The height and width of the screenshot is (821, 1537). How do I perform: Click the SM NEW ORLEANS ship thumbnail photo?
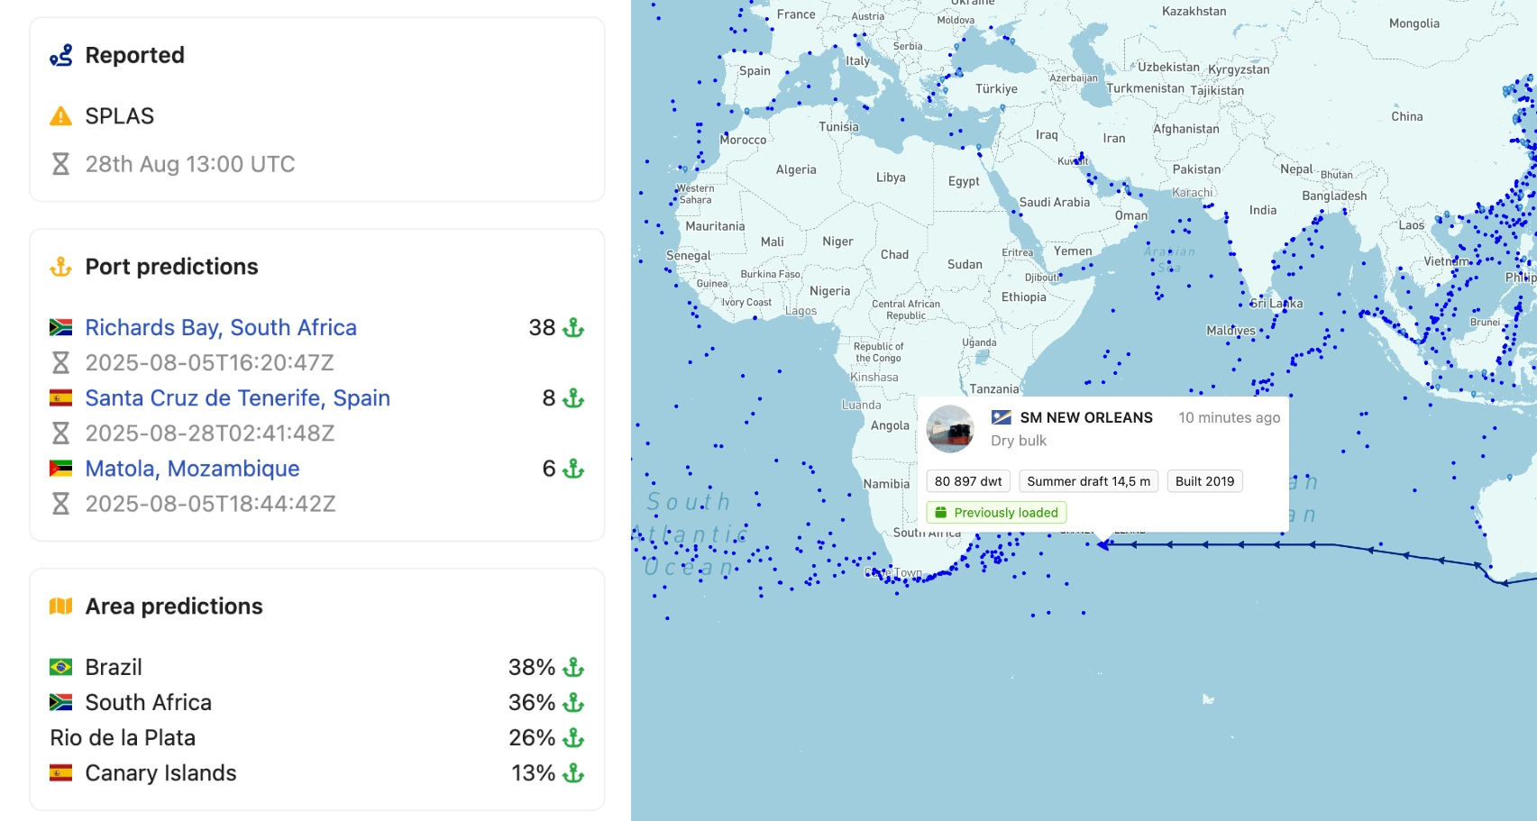click(x=950, y=429)
